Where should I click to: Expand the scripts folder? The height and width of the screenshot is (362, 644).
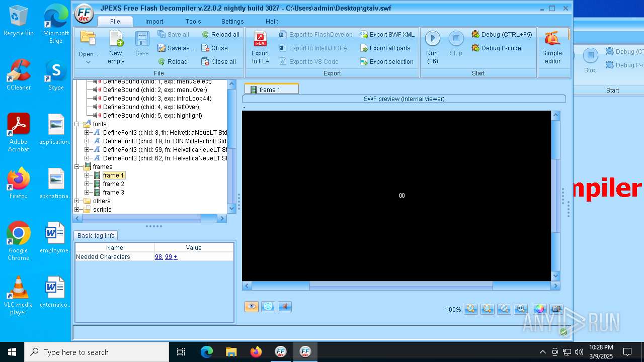(x=77, y=210)
